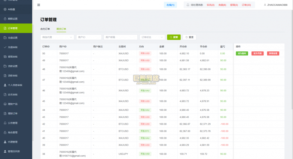Click the AI控盘 gear icon in sidebar
The width and height of the screenshot is (293, 159).
coord(5,9)
